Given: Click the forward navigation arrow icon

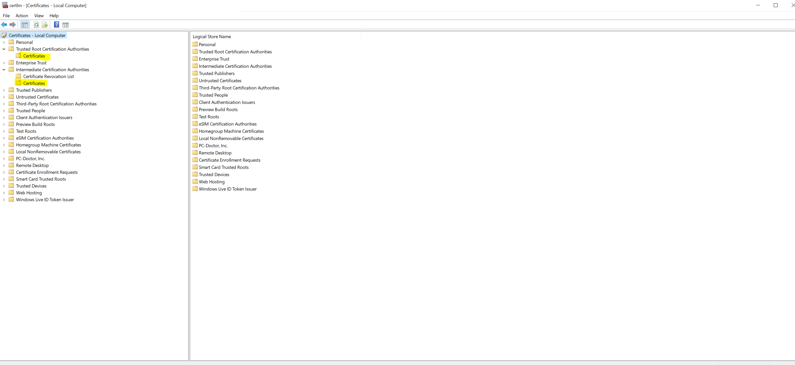Looking at the screenshot, I should pyautogui.click(x=12, y=24).
